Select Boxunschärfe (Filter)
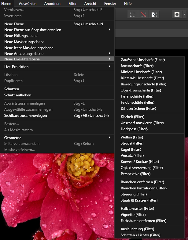 [x=149, y=66]
